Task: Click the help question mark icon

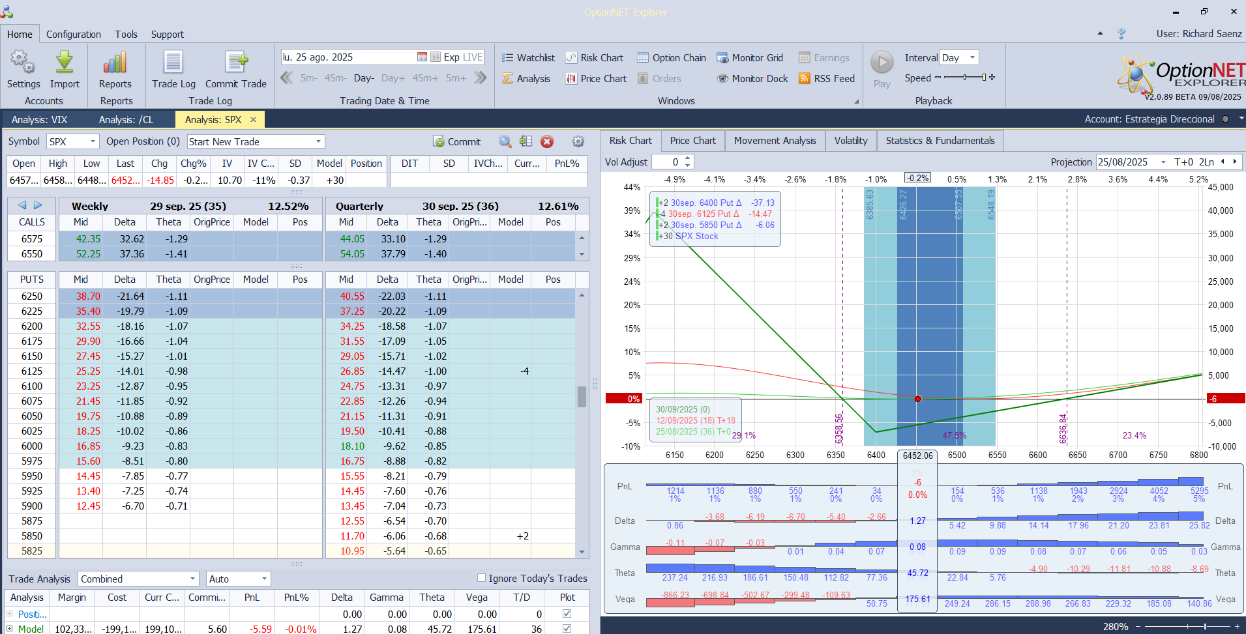Action: (x=1121, y=34)
